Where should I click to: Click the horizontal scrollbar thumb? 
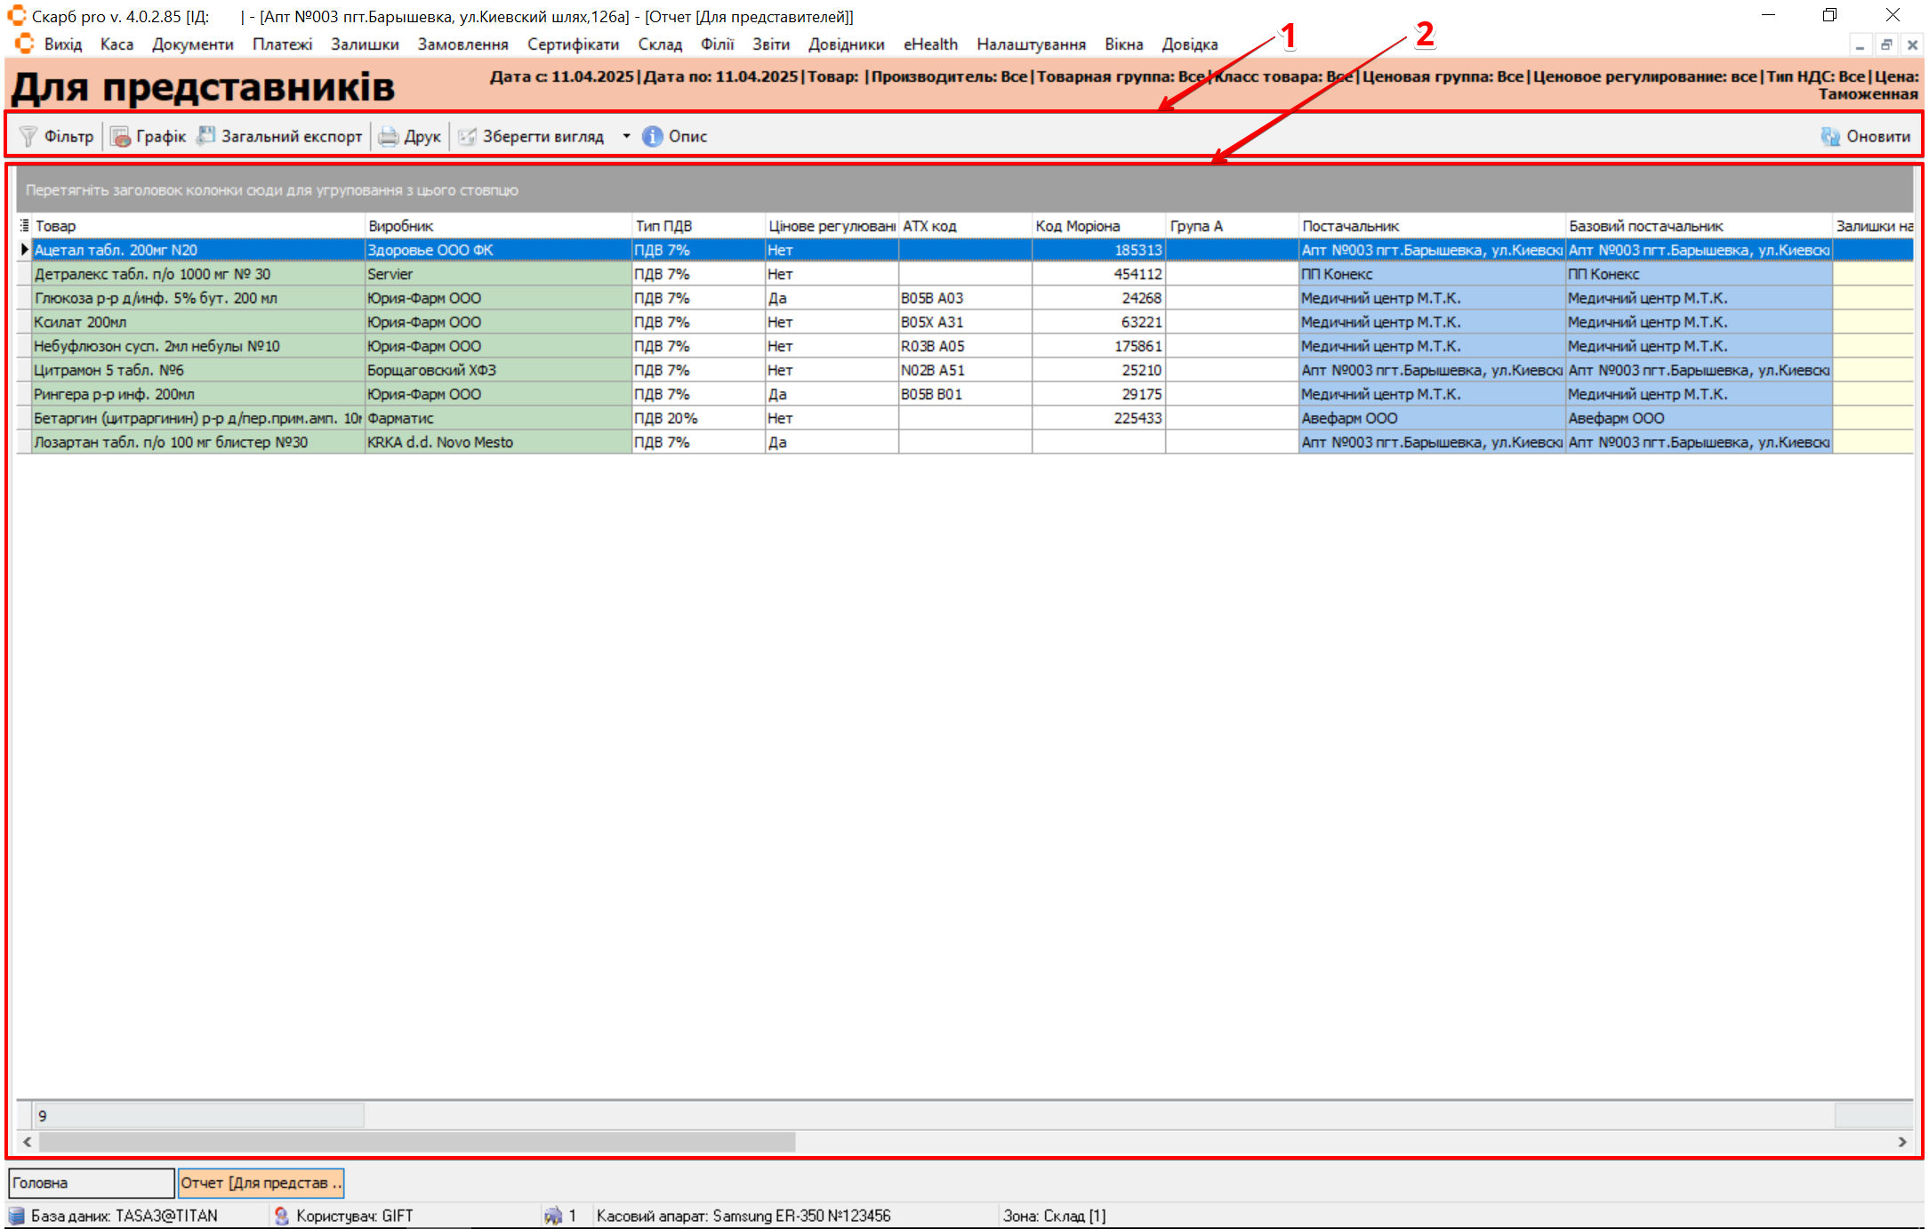click(416, 1142)
